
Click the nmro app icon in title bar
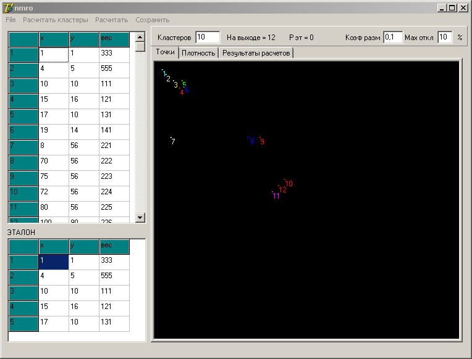pyautogui.click(x=8, y=8)
